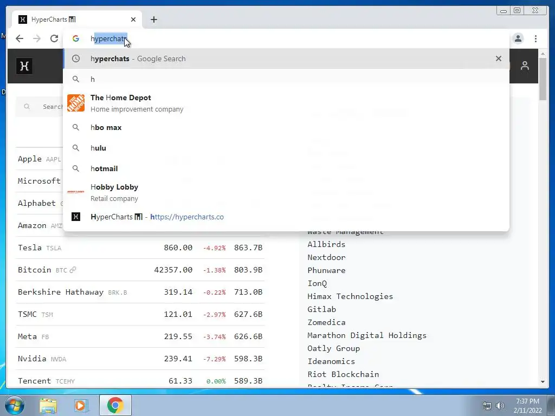Click the page scrollbar down arrow

pyautogui.click(x=543, y=382)
